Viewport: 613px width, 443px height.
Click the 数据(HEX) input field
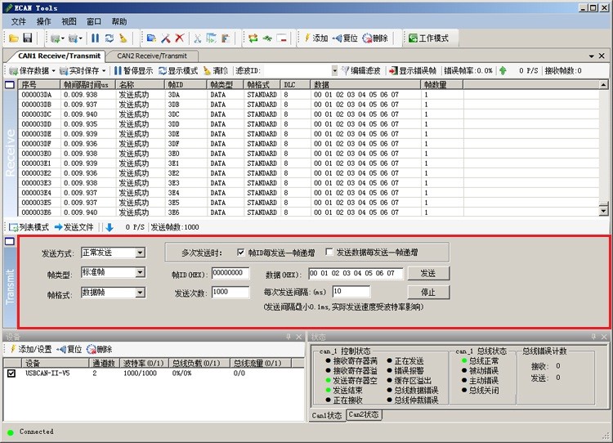(356, 273)
